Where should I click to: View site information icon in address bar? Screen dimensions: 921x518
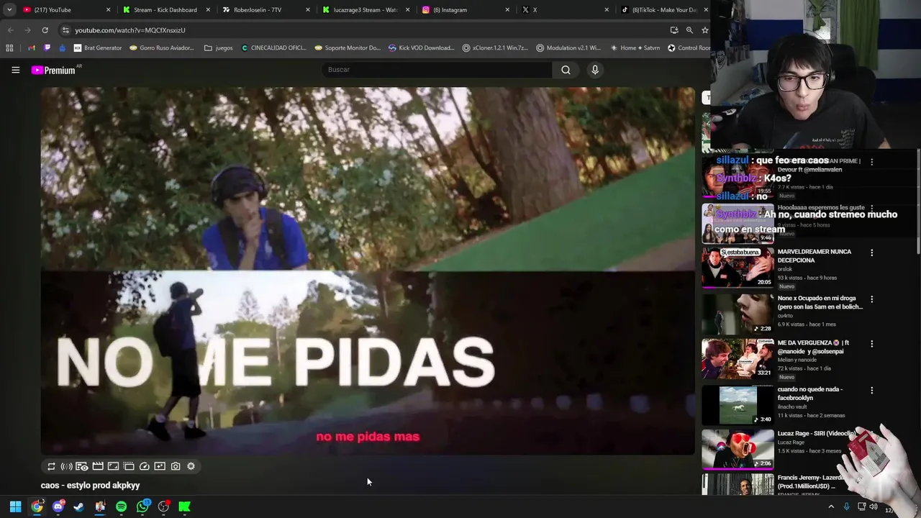pos(65,30)
